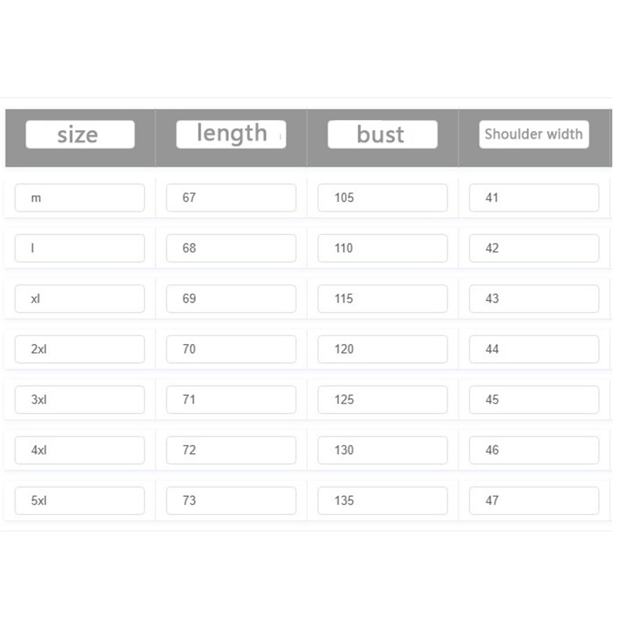The width and height of the screenshot is (627, 627).
Task: Click the bust field showing 110
Action: coord(382,248)
